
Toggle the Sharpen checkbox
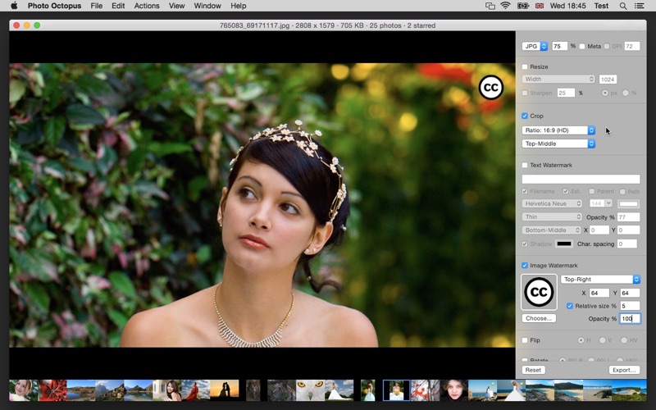click(525, 93)
